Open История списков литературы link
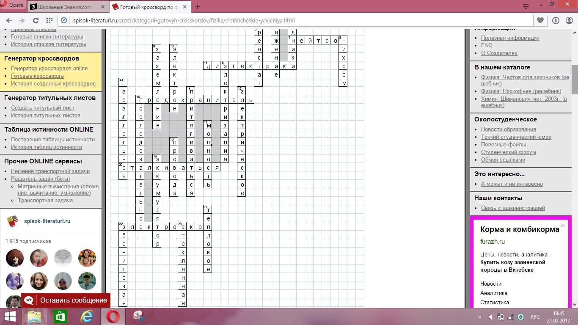The image size is (578, 325). coord(48,44)
